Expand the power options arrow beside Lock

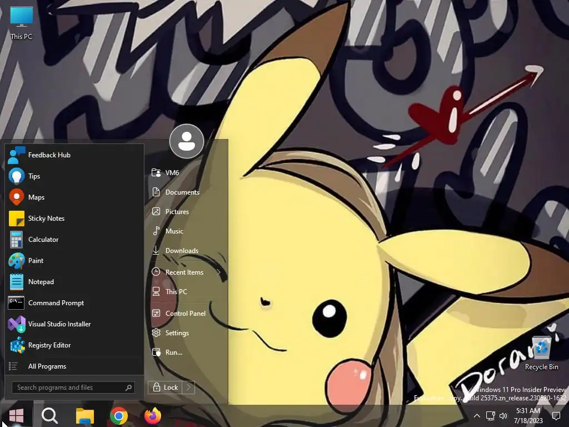click(x=189, y=388)
